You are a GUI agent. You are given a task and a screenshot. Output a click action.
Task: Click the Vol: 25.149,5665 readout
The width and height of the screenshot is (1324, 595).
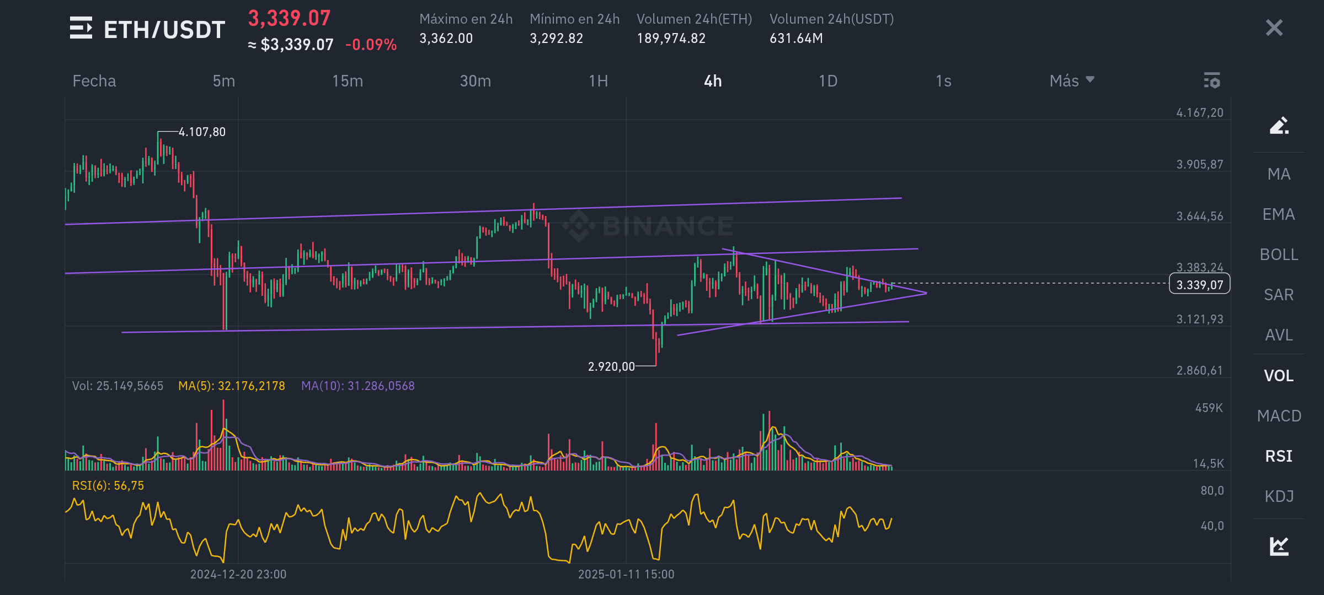[118, 386]
